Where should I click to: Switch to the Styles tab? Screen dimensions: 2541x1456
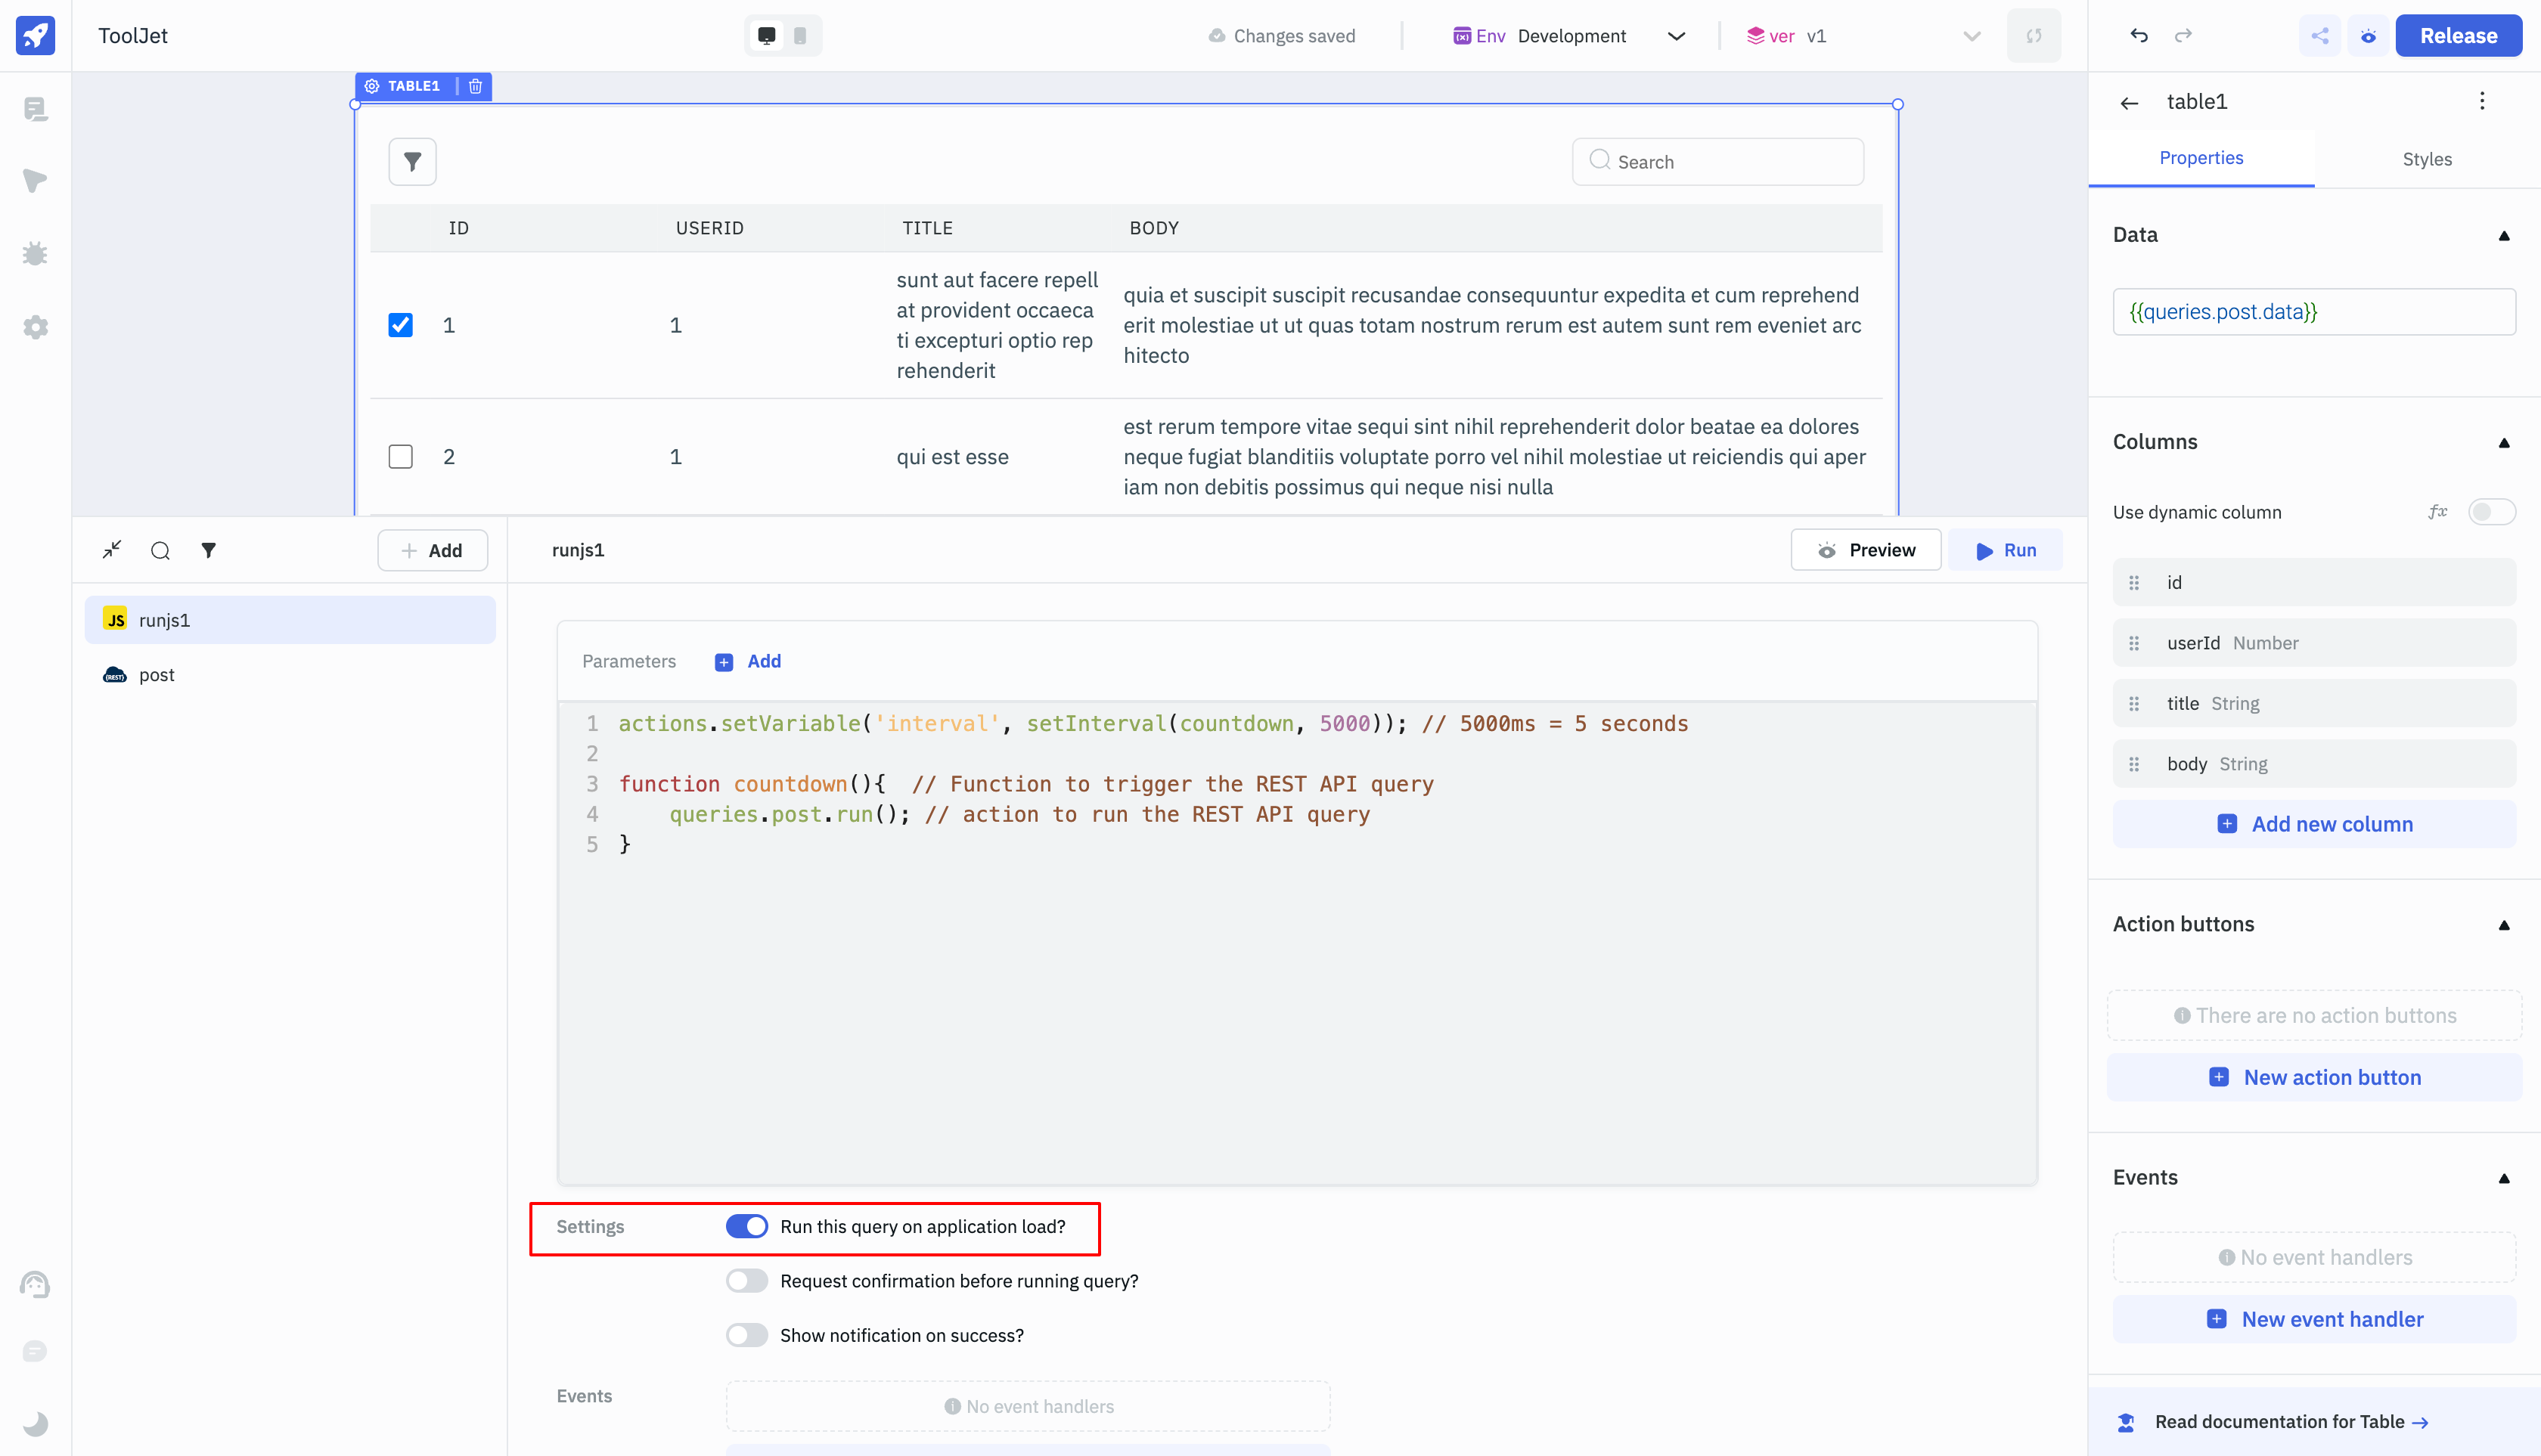[x=2426, y=159]
